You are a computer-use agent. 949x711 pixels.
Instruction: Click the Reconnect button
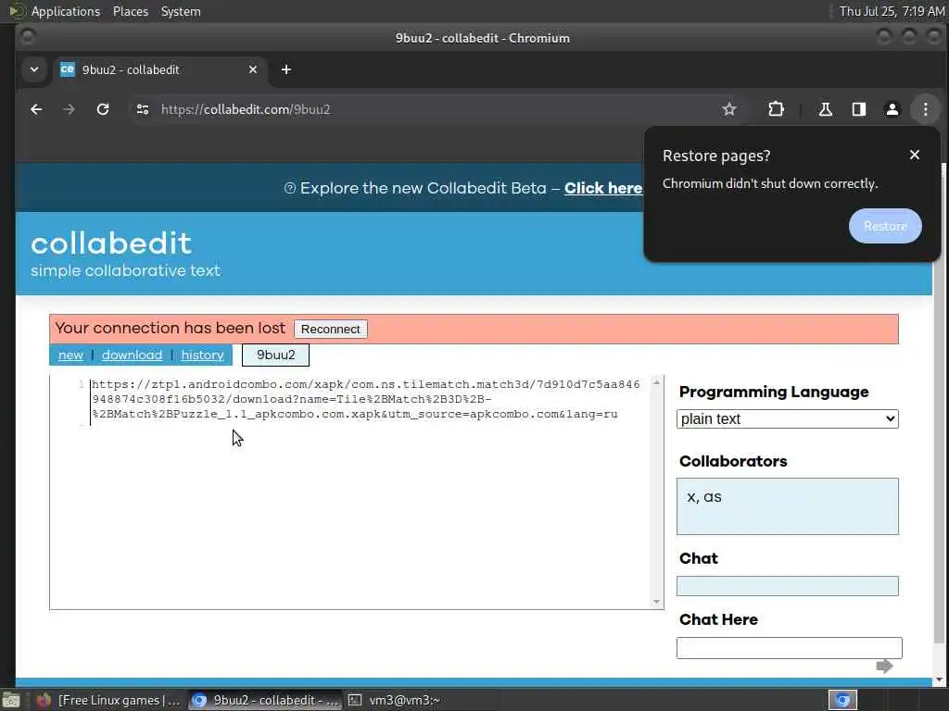coord(331,329)
